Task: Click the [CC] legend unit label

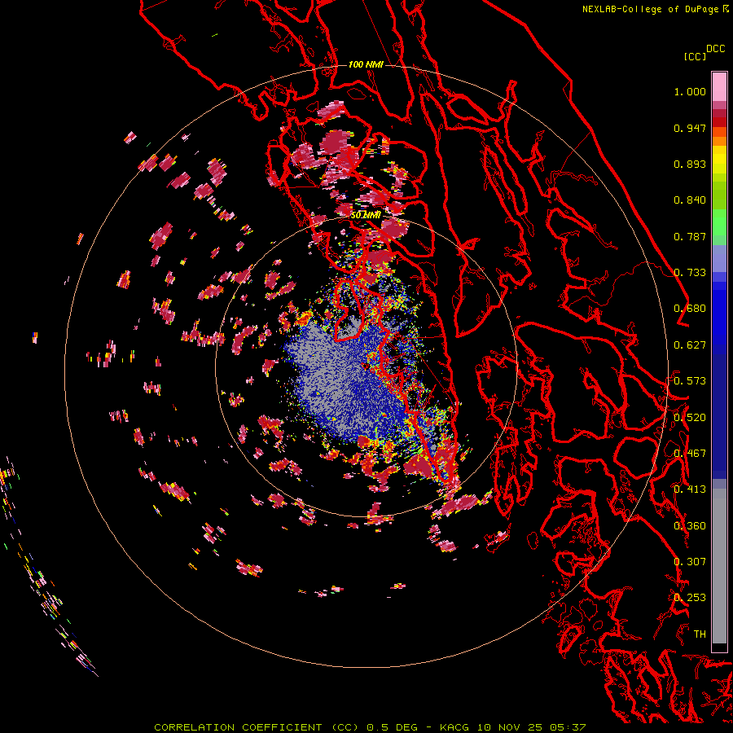Action: click(x=695, y=56)
